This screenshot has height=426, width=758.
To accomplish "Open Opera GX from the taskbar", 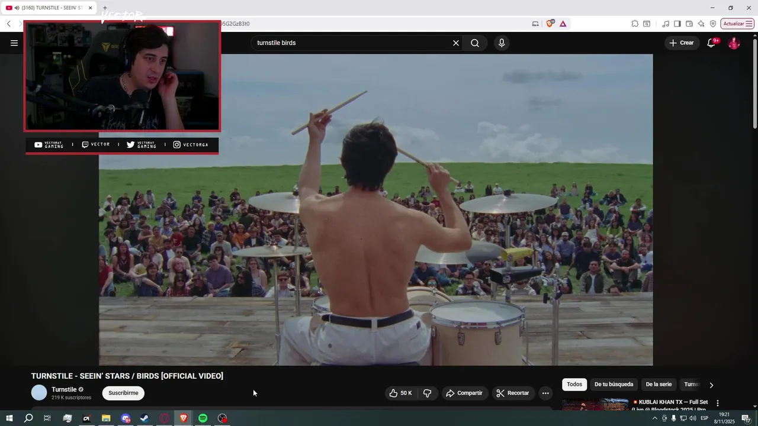I will point(164,418).
